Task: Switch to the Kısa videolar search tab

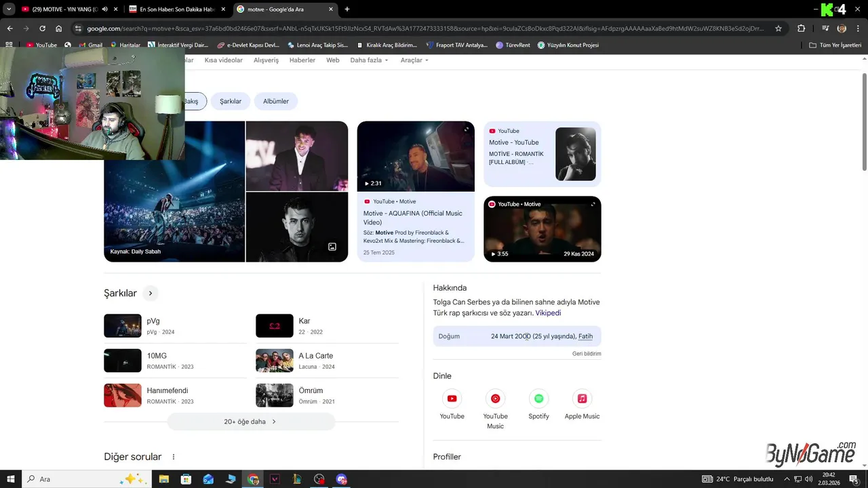Action: point(223,60)
